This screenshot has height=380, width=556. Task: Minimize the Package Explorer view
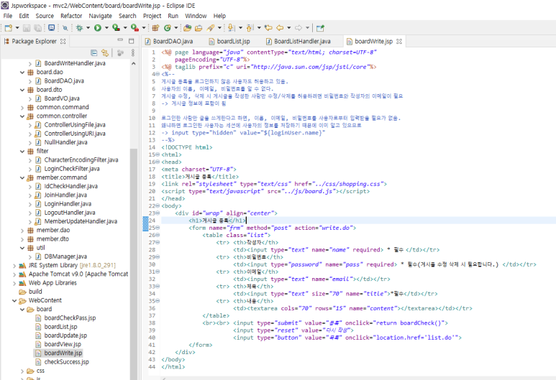click(120, 40)
